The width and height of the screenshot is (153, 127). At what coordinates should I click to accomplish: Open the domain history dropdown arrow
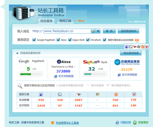tap(98, 31)
